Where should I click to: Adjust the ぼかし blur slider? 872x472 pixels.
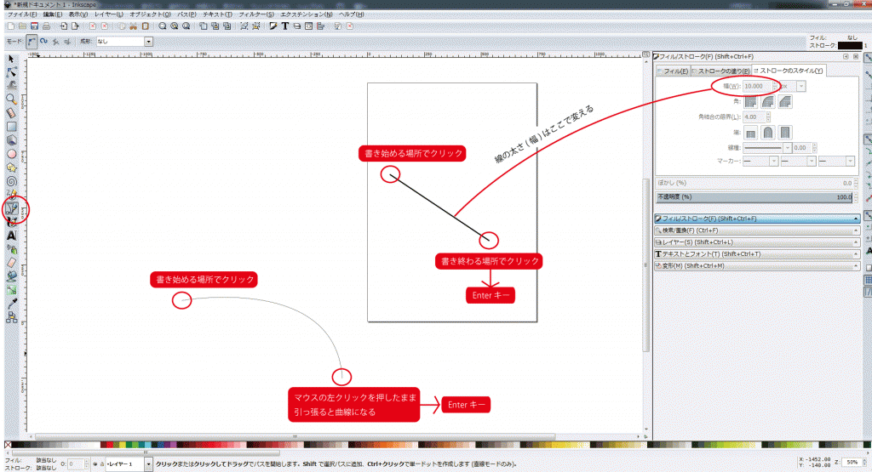click(754, 183)
